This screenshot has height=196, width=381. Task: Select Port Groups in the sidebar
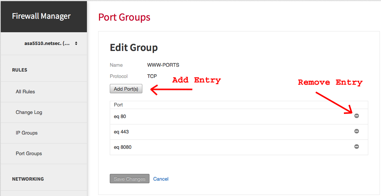[x=29, y=153]
